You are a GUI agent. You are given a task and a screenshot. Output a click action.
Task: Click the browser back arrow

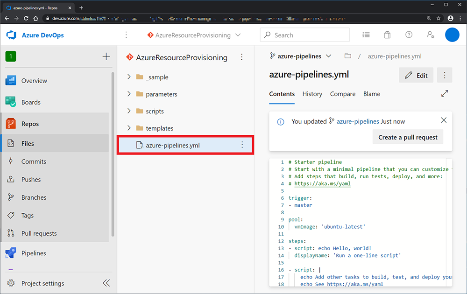pos(7,19)
